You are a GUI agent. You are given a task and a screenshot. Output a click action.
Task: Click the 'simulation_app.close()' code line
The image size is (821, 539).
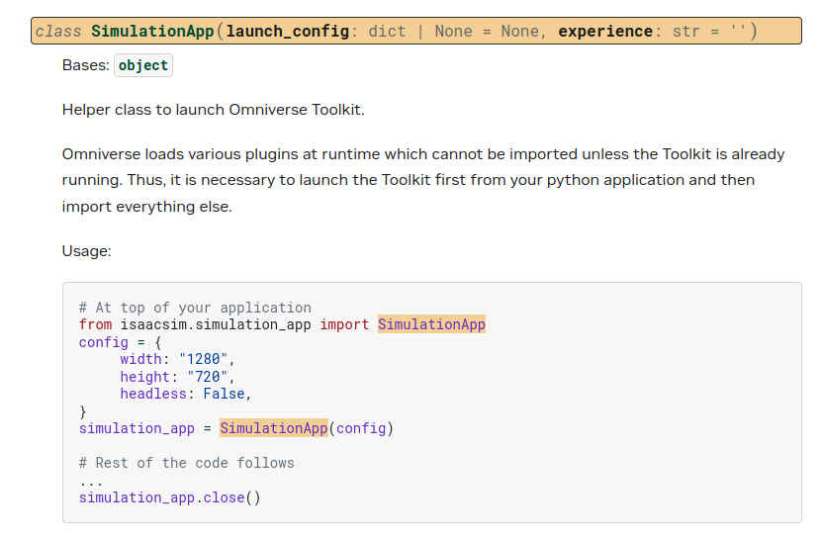tap(170, 497)
